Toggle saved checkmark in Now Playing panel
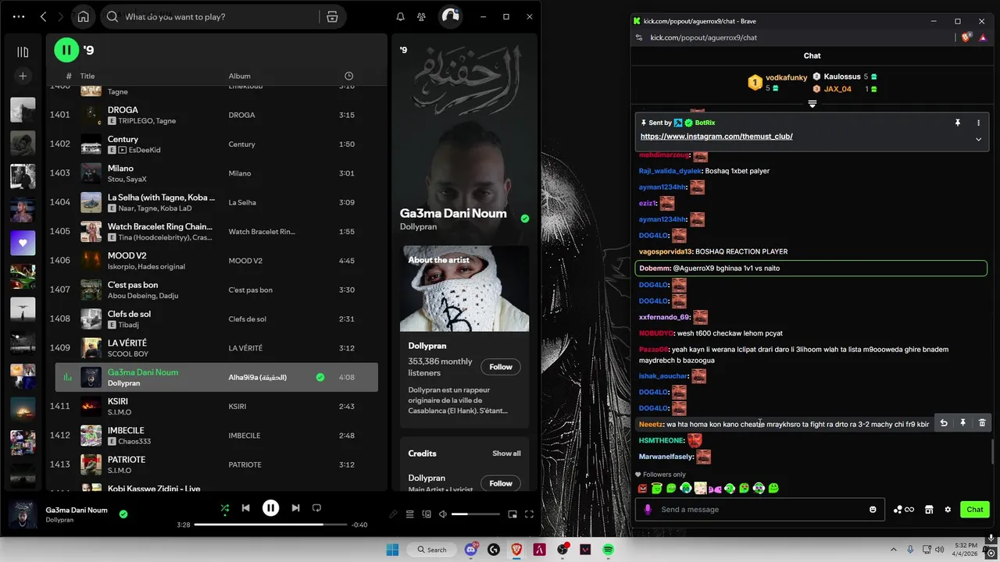The width and height of the screenshot is (1000, 562). [x=525, y=219]
